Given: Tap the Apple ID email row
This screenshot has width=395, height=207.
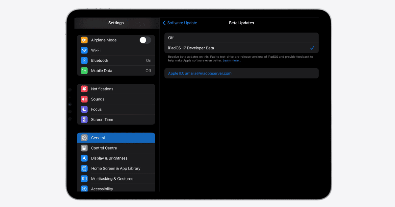Looking at the screenshot, I should point(241,73).
